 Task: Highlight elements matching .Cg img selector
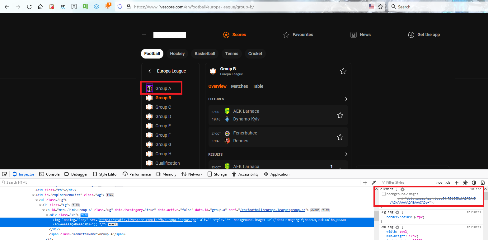tap(397, 212)
